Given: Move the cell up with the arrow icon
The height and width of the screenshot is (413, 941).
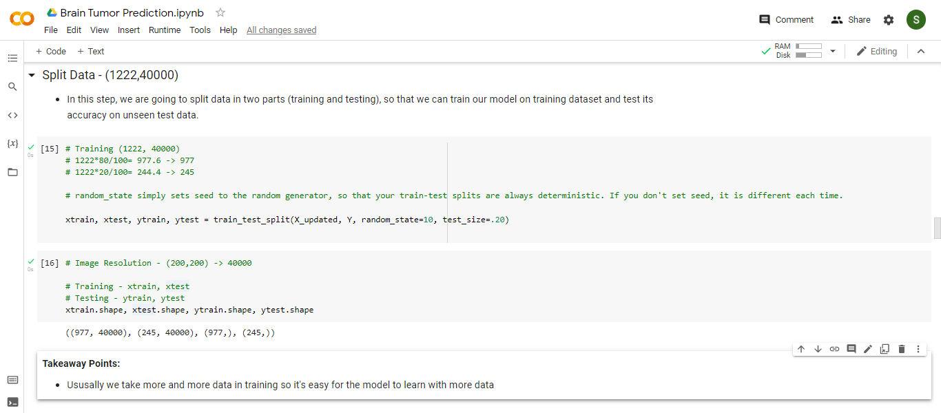Looking at the screenshot, I should (x=801, y=349).
